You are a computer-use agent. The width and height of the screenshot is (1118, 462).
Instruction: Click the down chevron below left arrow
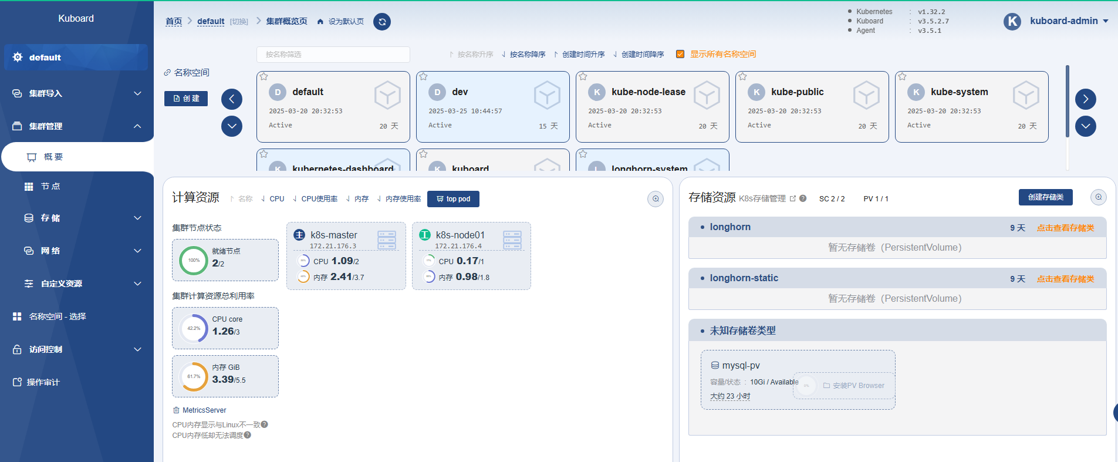click(x=232, y=126)
